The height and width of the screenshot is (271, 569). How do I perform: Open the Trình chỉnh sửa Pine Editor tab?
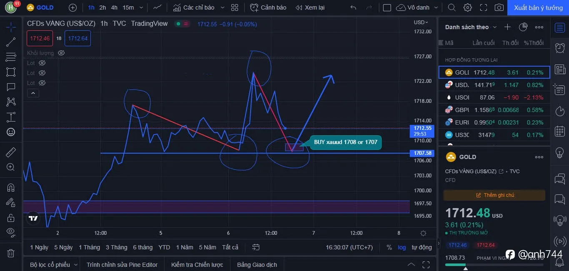[x=122, y=265]
